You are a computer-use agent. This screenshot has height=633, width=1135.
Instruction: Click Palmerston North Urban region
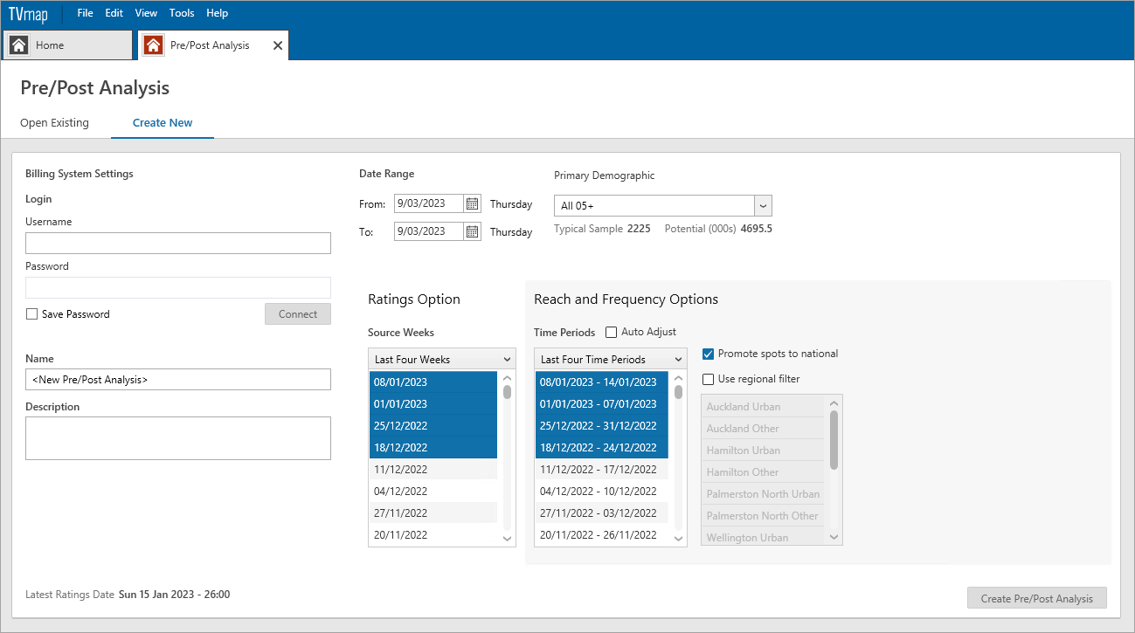click(763, 494)
